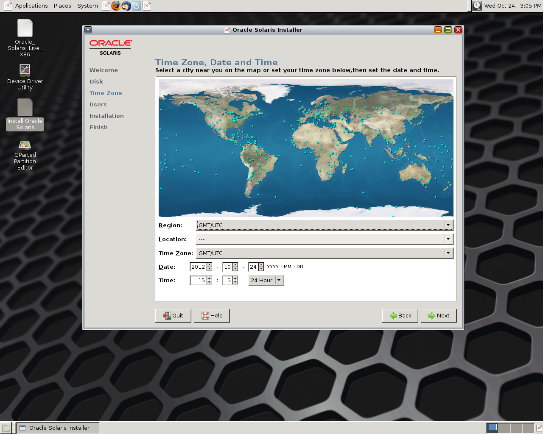Click the show desktop icon in bottom panel
543x434 pixels.
click(x=6, y=428)
